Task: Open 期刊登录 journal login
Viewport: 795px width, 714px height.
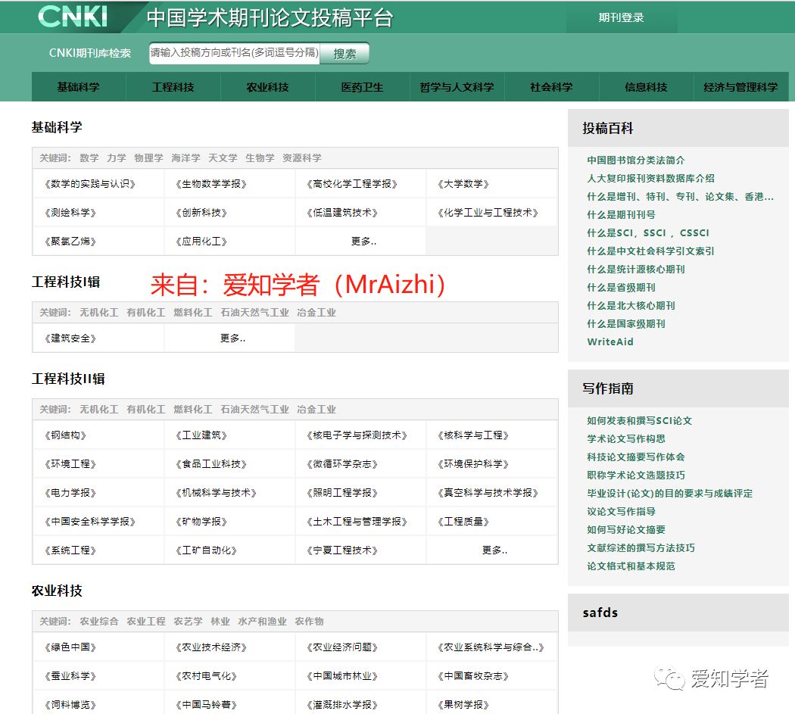Action: click(x=621, y=17)
